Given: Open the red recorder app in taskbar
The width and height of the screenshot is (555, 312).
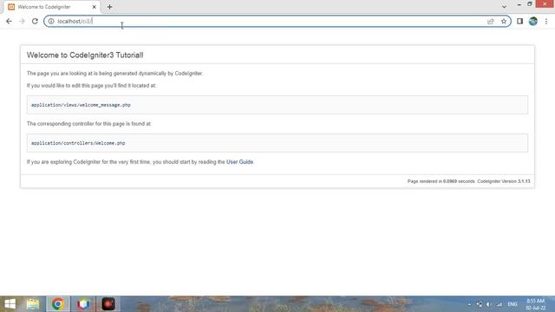Looking at the screenshot, I should [108, 304].
